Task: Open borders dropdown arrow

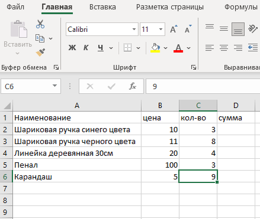Action: click(x=138, y=48)
